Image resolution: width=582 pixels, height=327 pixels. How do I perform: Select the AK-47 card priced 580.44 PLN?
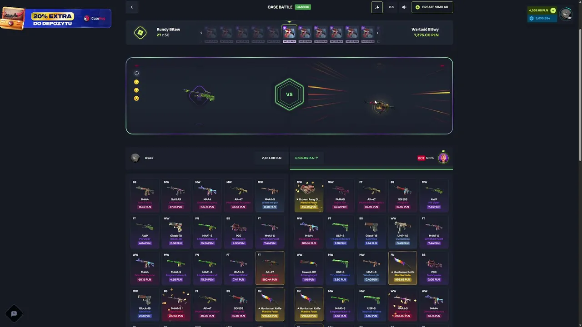point(270,267)
